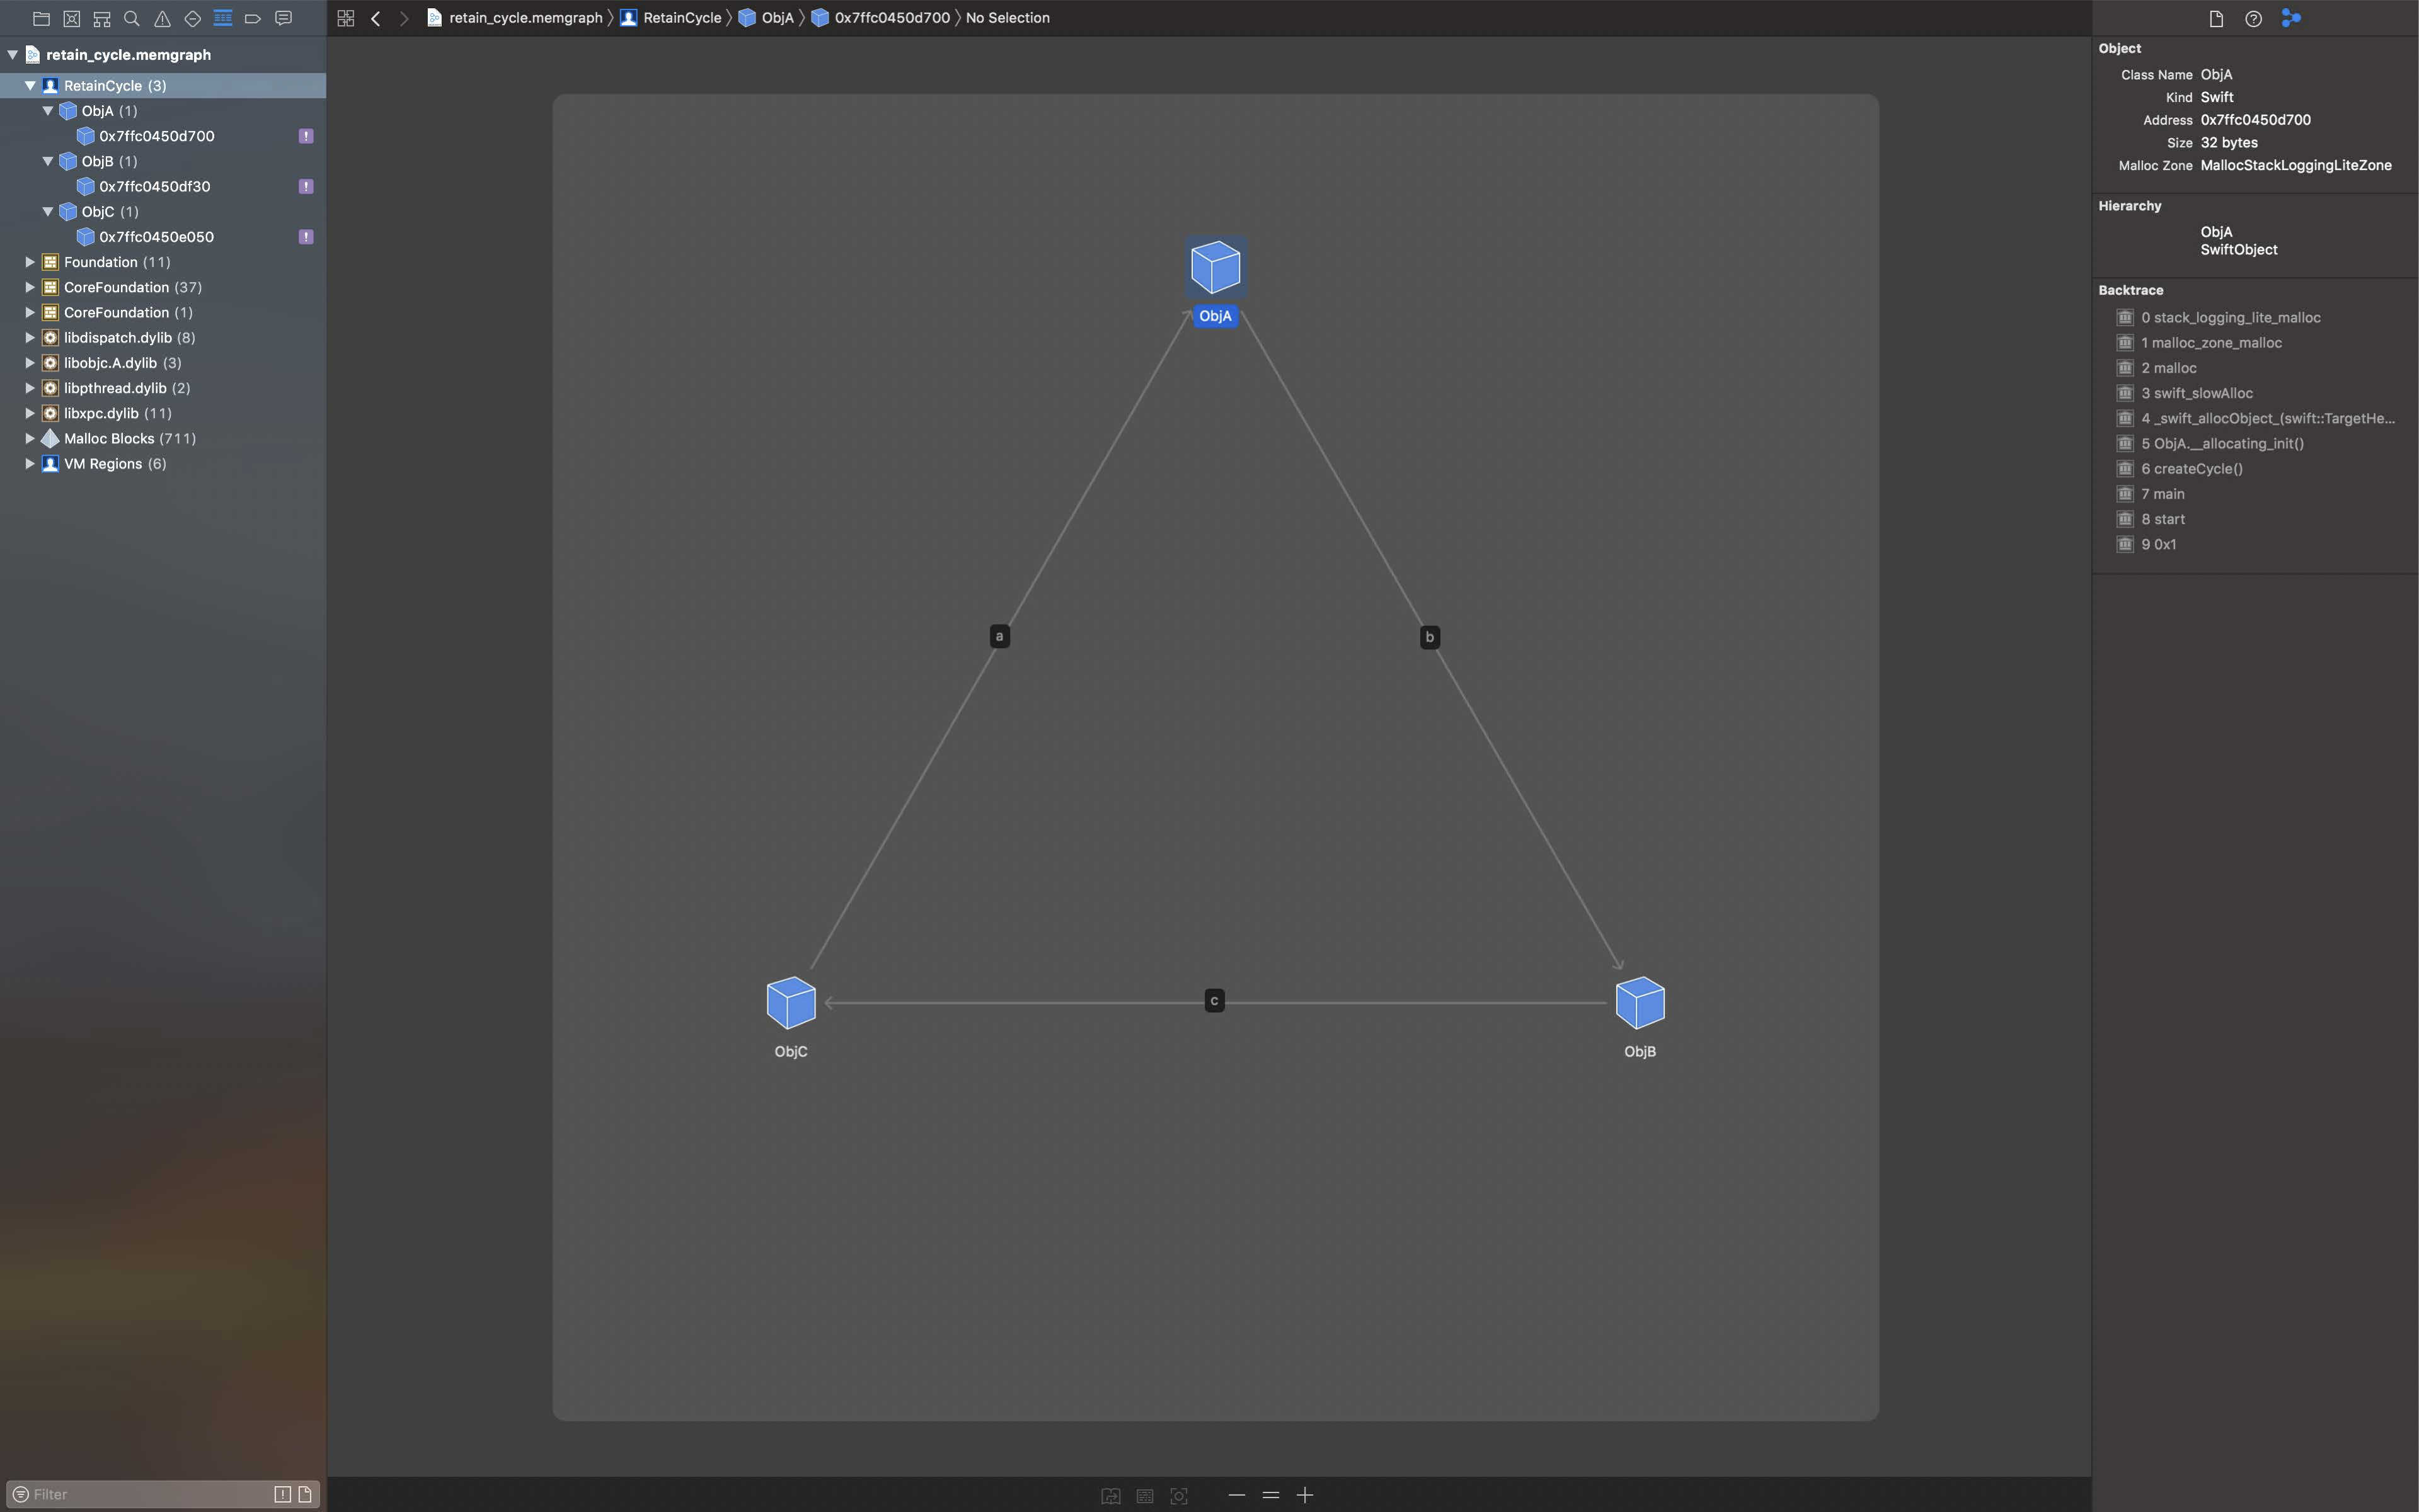Image resolution: width=2419 pixels, height=1512 pixels.
Task: Collapse the ObjB (1) disclosure triangle
Action: tap(47, 161)
